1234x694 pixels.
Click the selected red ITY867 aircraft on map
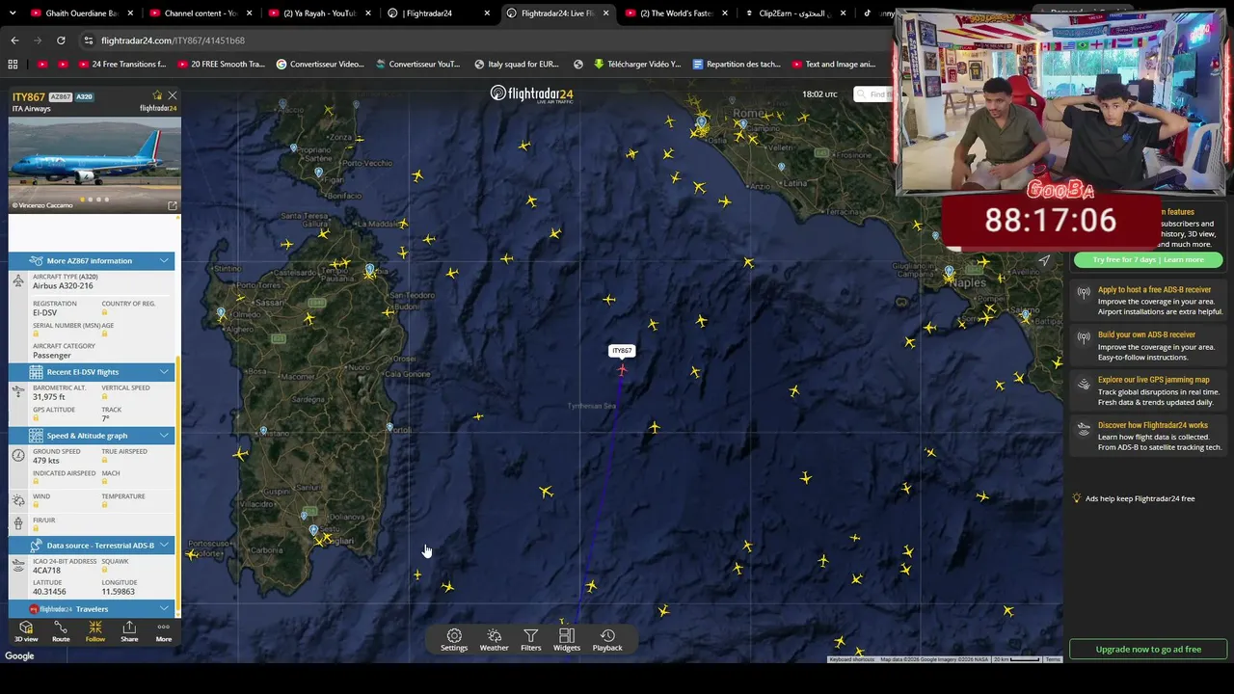pos(622,369)
